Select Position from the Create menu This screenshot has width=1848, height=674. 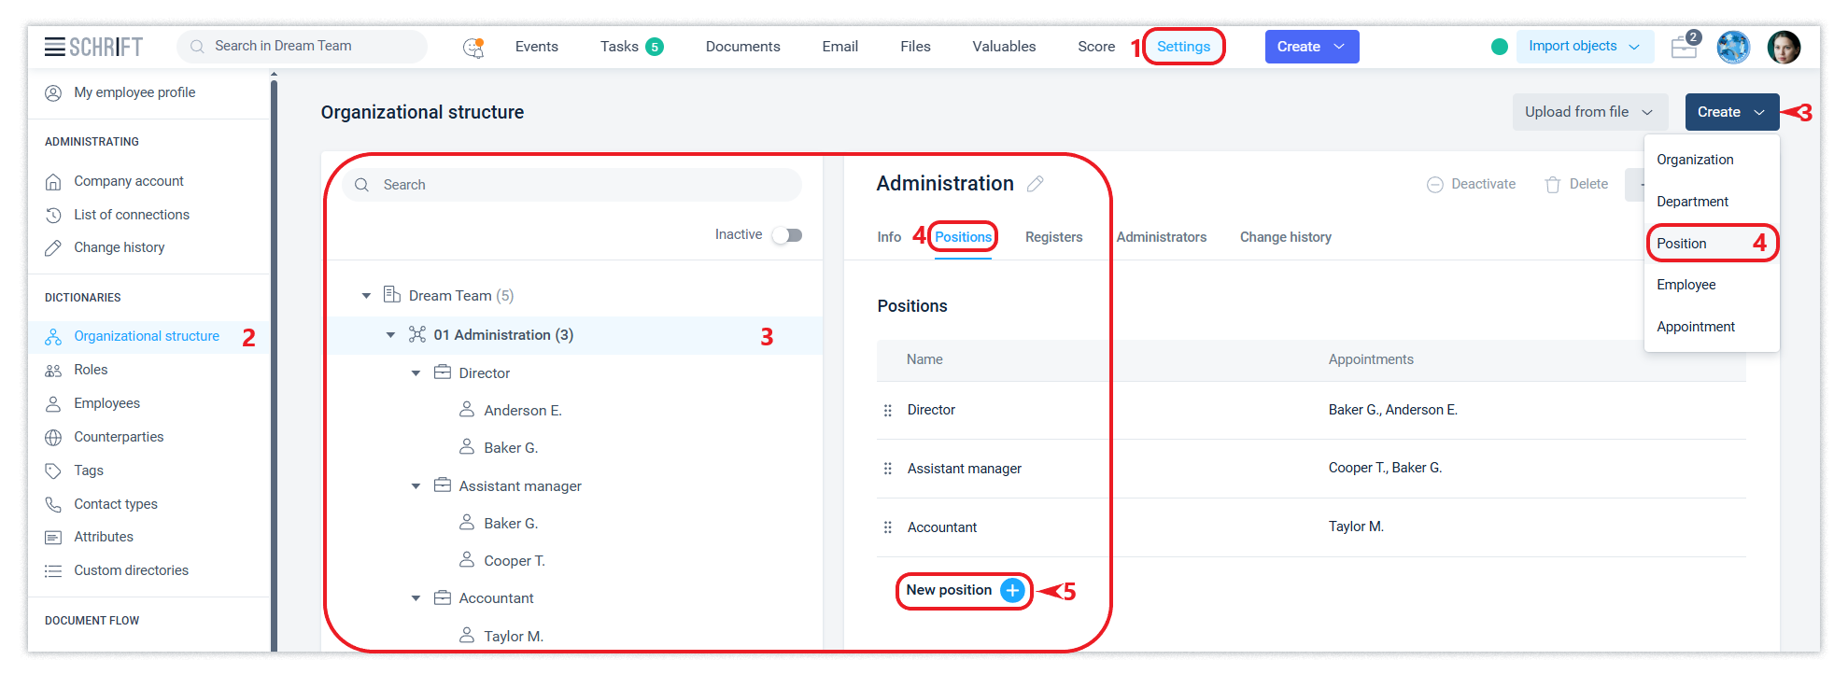pos(1681,244)
